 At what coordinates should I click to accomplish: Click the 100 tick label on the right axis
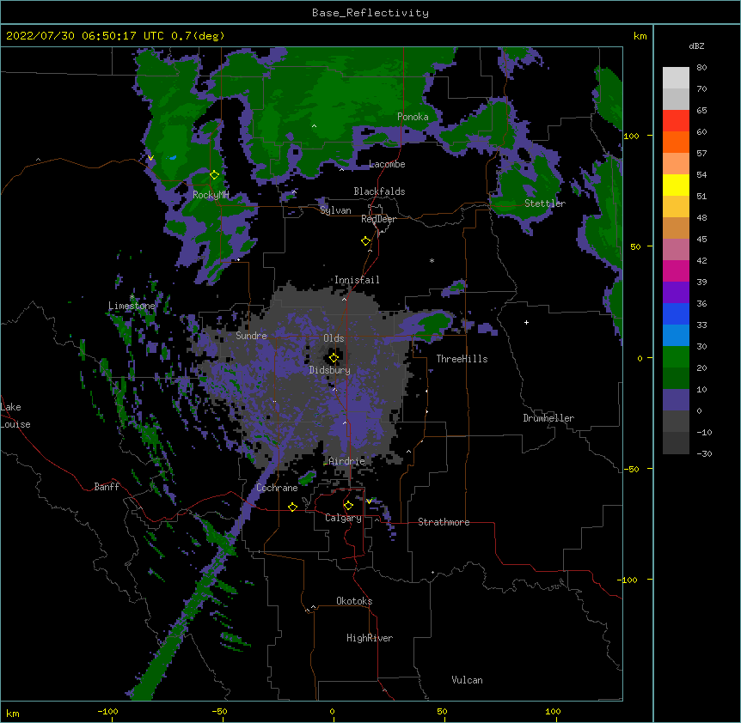(x=631, y=136)
